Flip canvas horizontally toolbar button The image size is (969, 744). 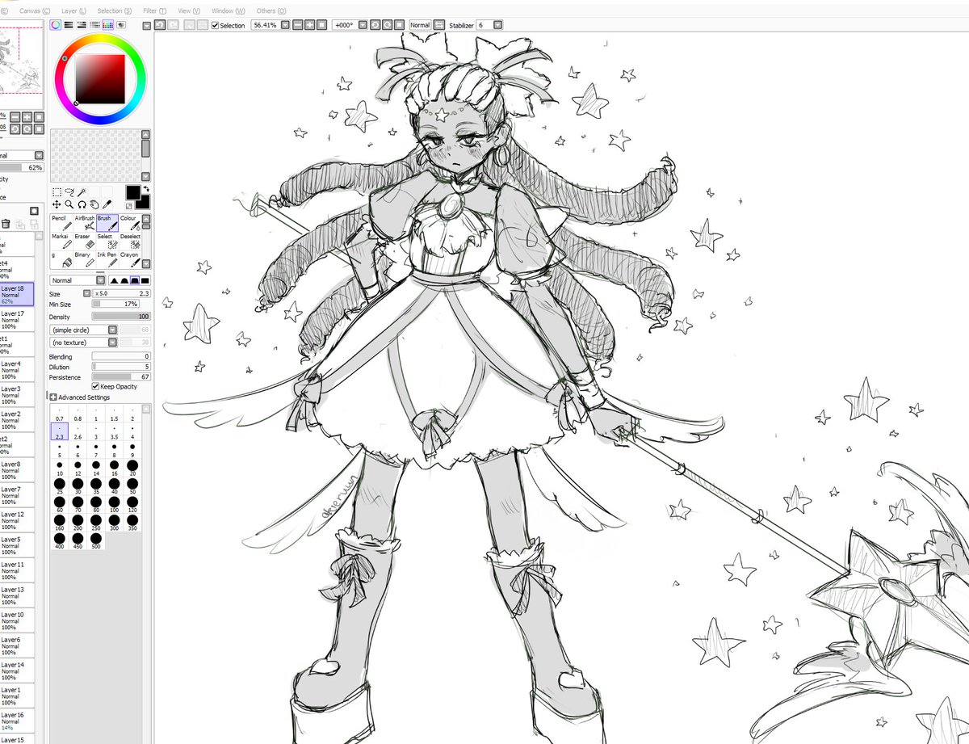click(x=441, y=25)
